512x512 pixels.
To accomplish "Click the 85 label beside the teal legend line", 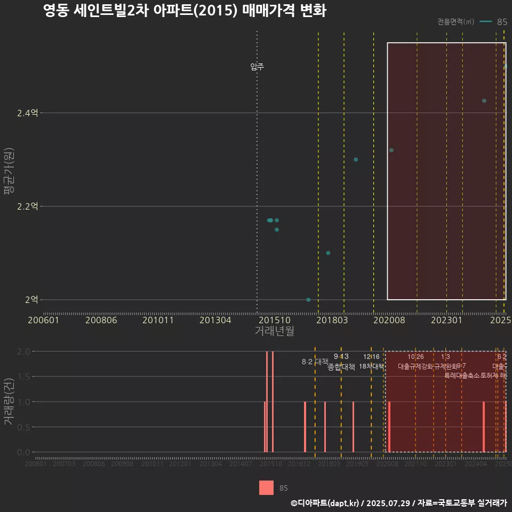I will pos(502,22).
